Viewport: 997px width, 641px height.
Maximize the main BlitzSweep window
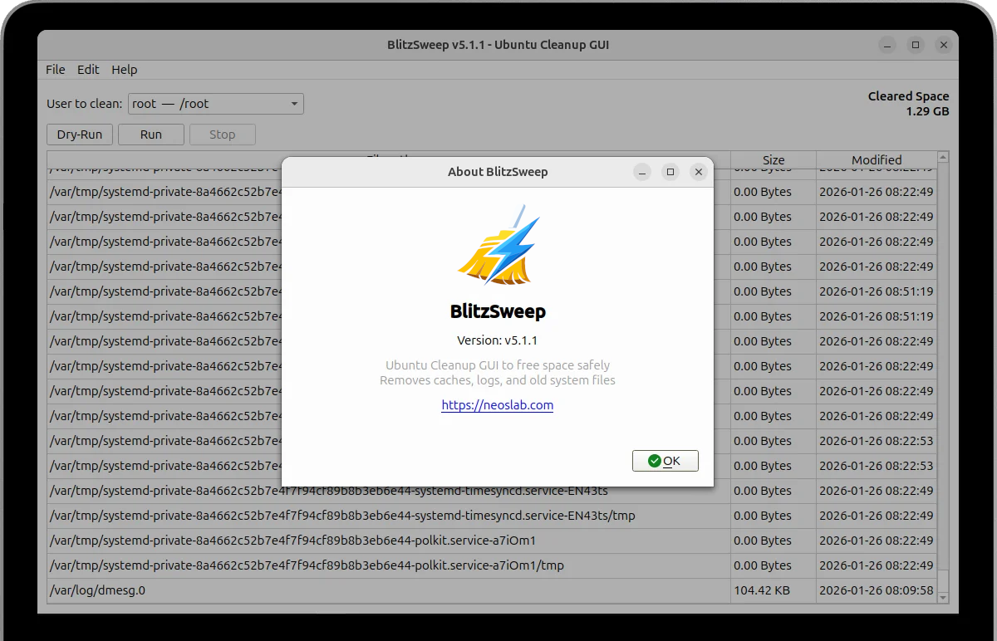tap(916, 45)
